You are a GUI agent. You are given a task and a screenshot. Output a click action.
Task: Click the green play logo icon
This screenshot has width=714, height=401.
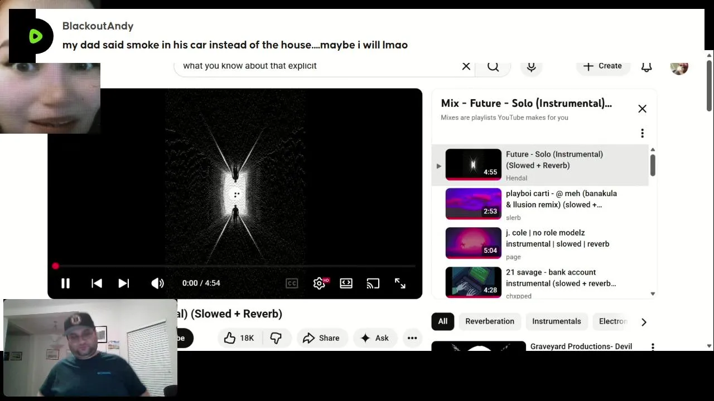click(36, 36)
